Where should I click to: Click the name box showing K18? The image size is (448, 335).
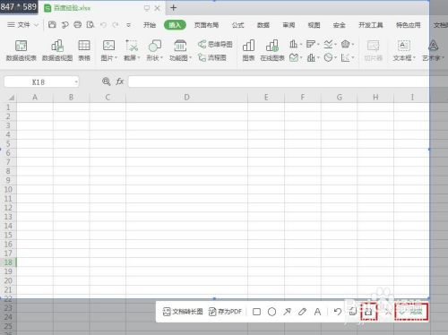click(39, 82)
